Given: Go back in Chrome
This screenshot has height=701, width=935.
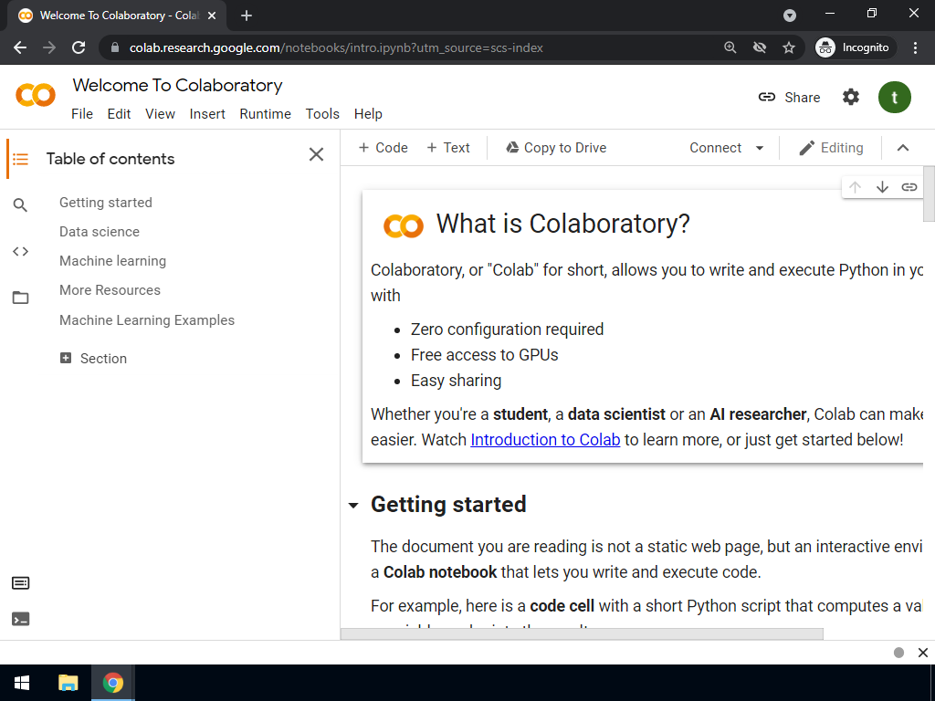Looking at the screenshot, I should [20, 47].
